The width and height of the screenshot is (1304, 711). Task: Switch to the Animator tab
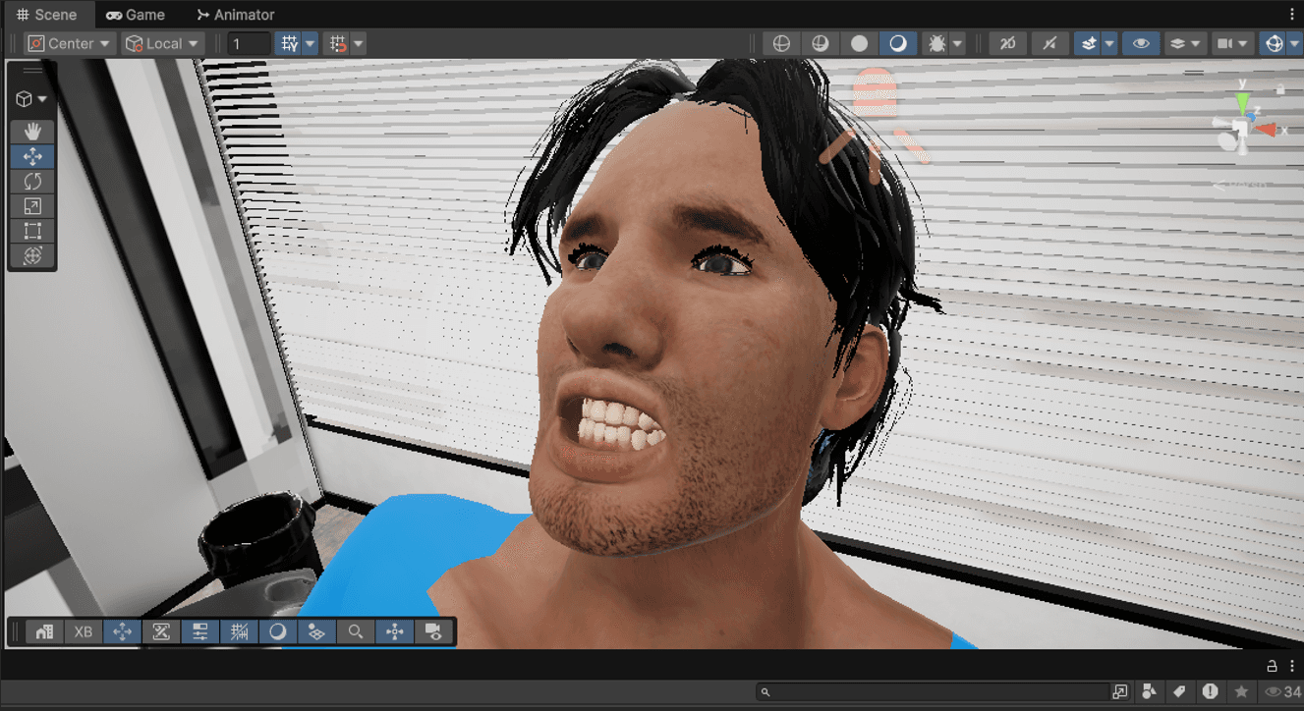point(235,15)
